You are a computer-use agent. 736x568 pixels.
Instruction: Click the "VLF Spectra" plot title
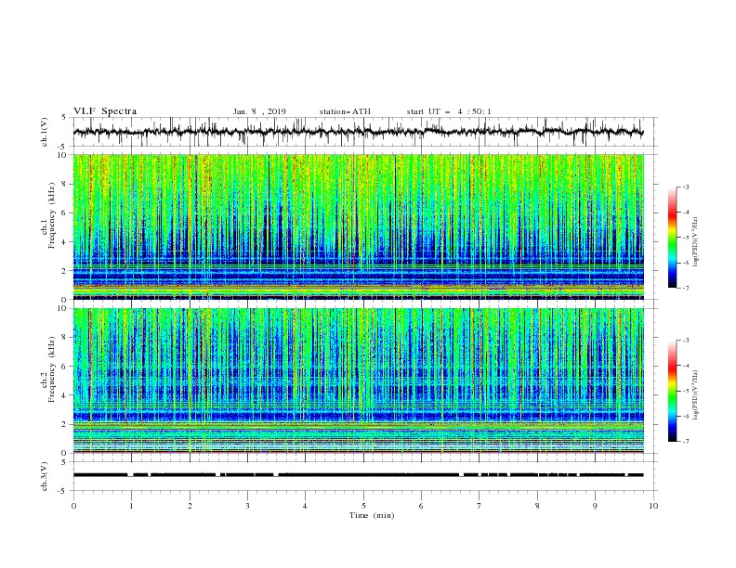click(x=105, y=111)
